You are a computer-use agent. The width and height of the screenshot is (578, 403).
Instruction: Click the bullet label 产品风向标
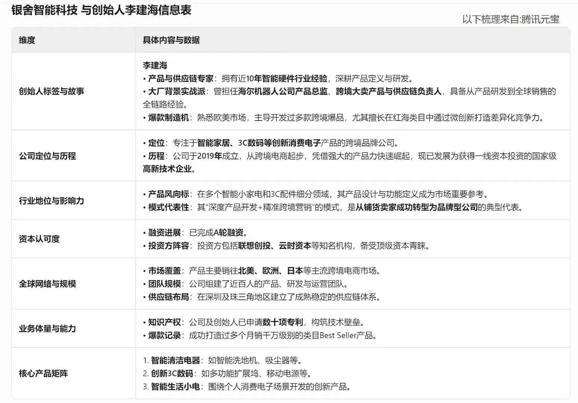pyautogui.click(x=168, y=194)
